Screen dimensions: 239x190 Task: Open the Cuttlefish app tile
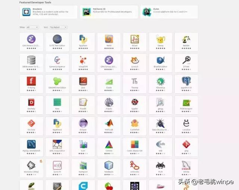tap(135, 126)
